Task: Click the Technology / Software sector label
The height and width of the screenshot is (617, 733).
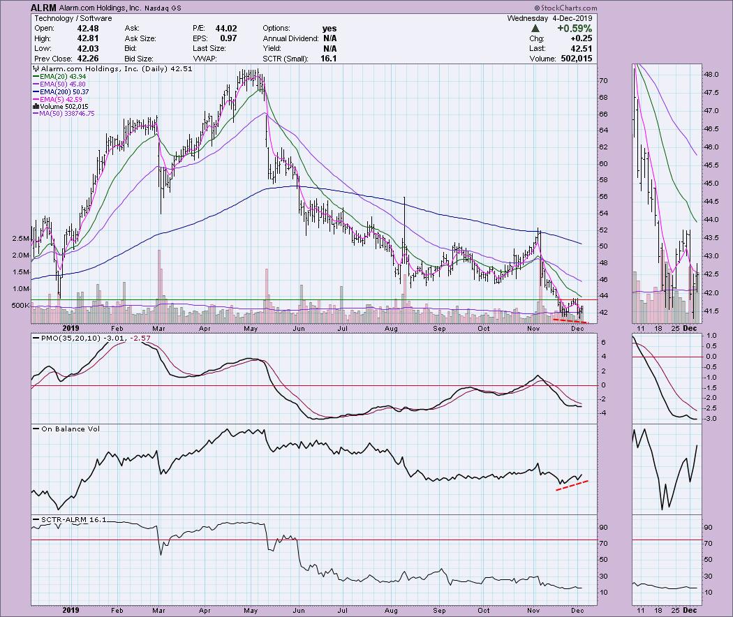Action: (73, 18)
